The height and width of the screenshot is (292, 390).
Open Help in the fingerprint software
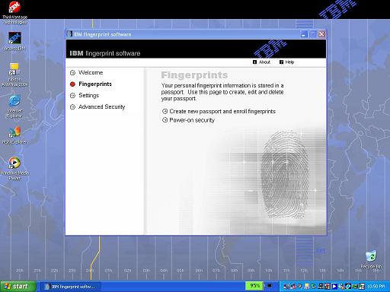(x=286, y=62)
